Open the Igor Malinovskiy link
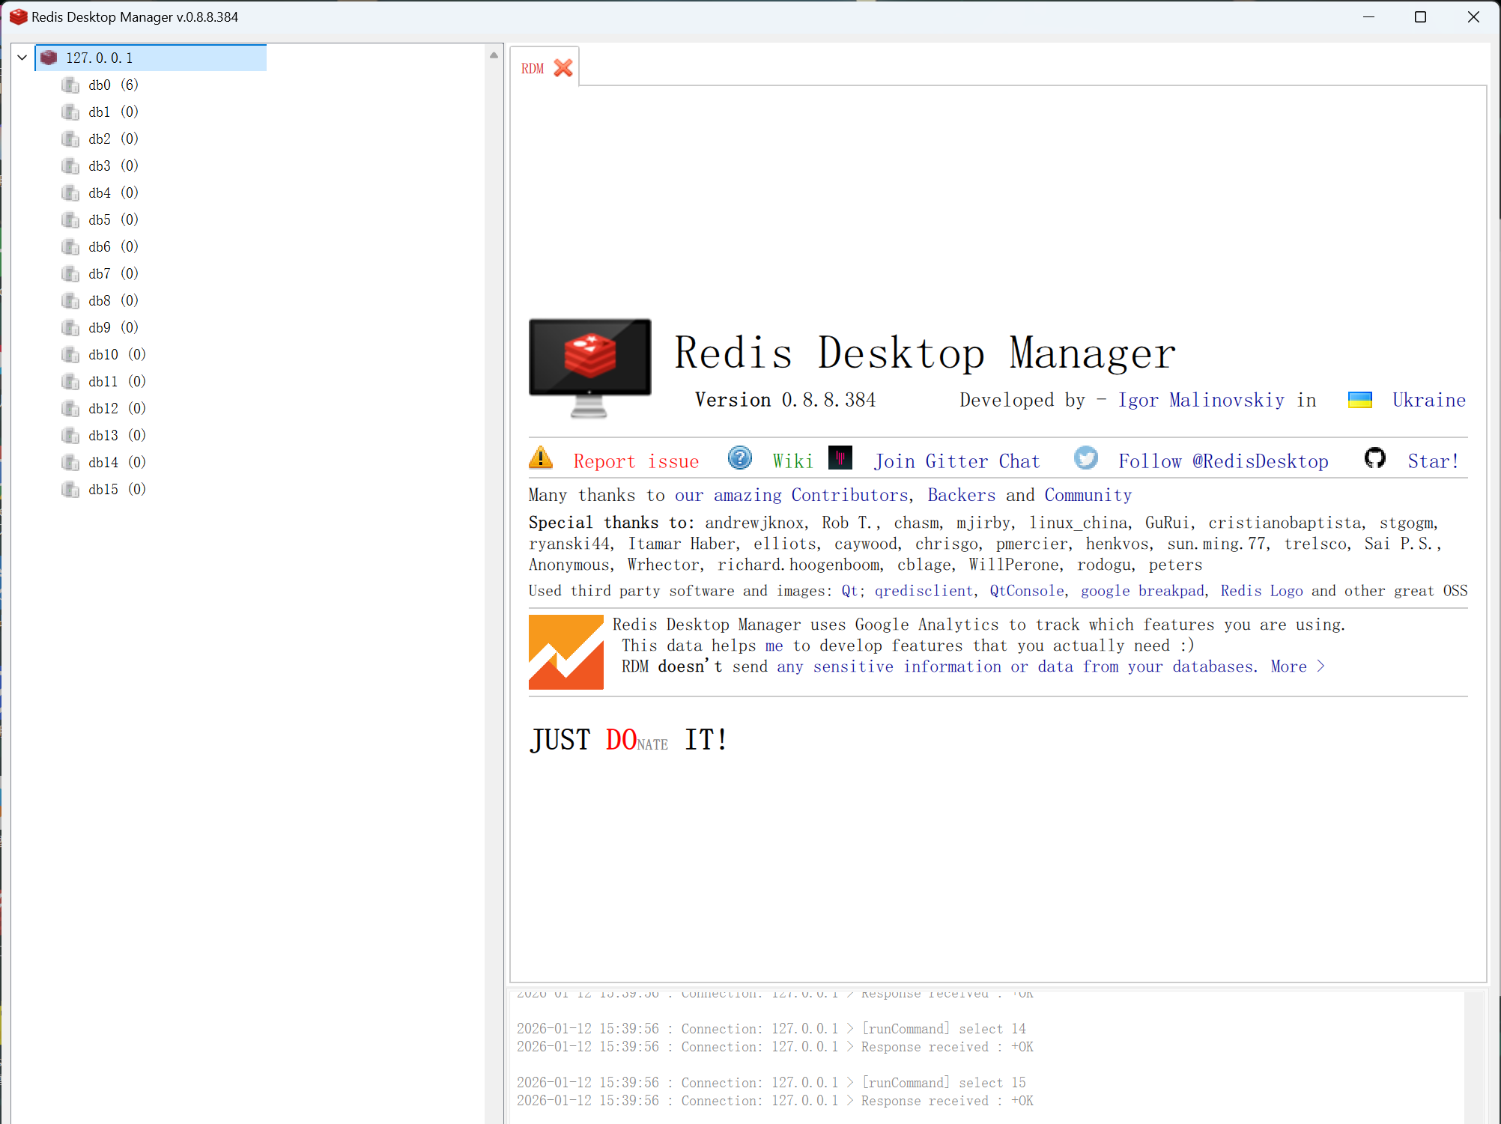1501x1124 pixels. 1201,401
